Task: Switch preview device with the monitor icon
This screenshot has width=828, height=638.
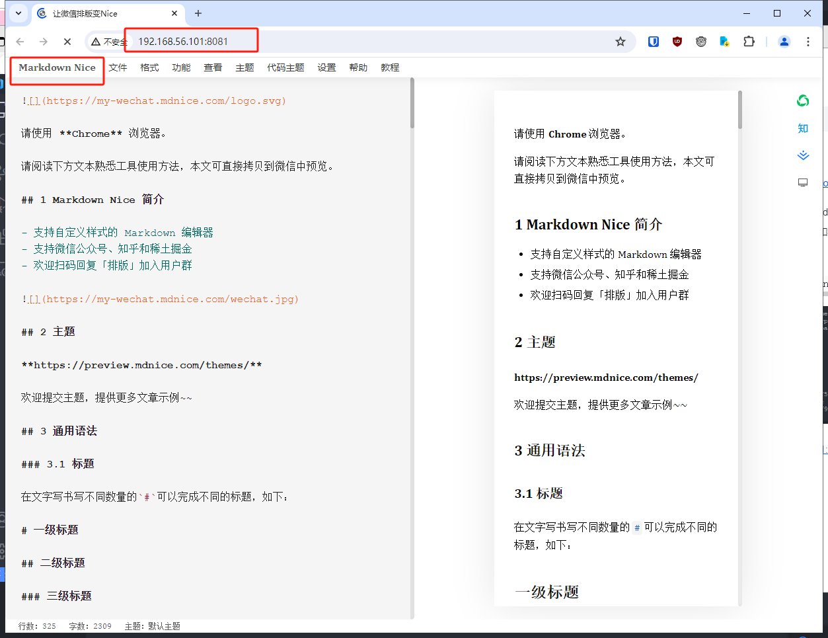Action: click(x=803, y=182)
